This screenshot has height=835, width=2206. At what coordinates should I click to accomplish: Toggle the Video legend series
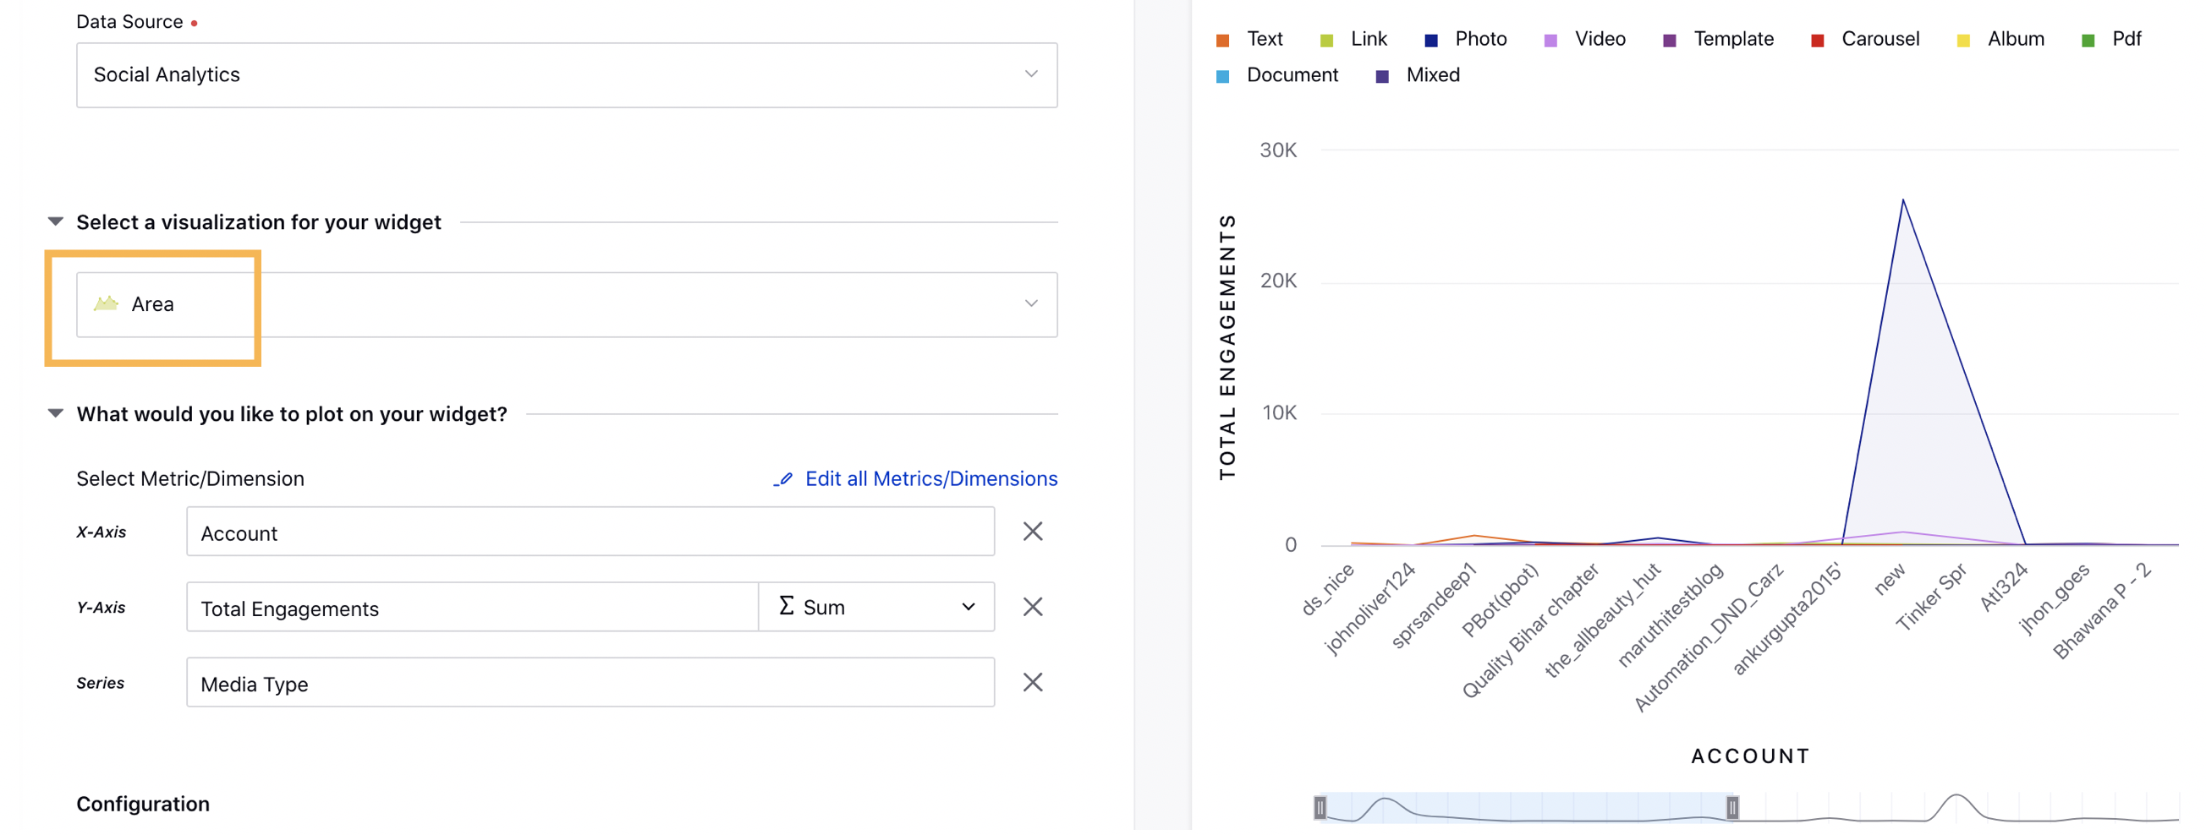pyautogui.click(x=1584, y=40)
